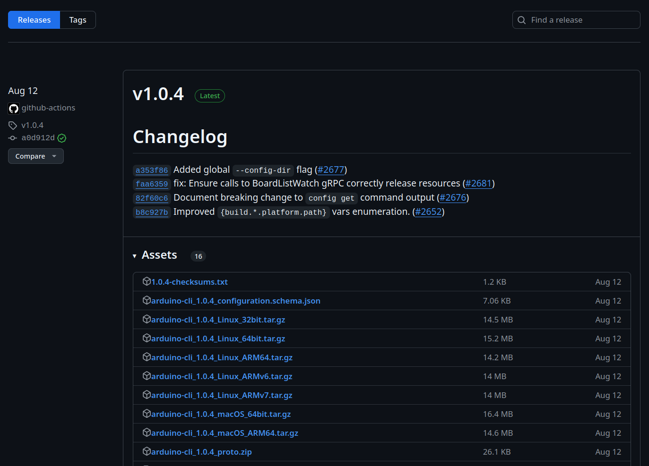Image resolution: width=649 pixels, height=466 pixels.
Task: Open commit a0d912d link
Action: click(x=38, y=138)
